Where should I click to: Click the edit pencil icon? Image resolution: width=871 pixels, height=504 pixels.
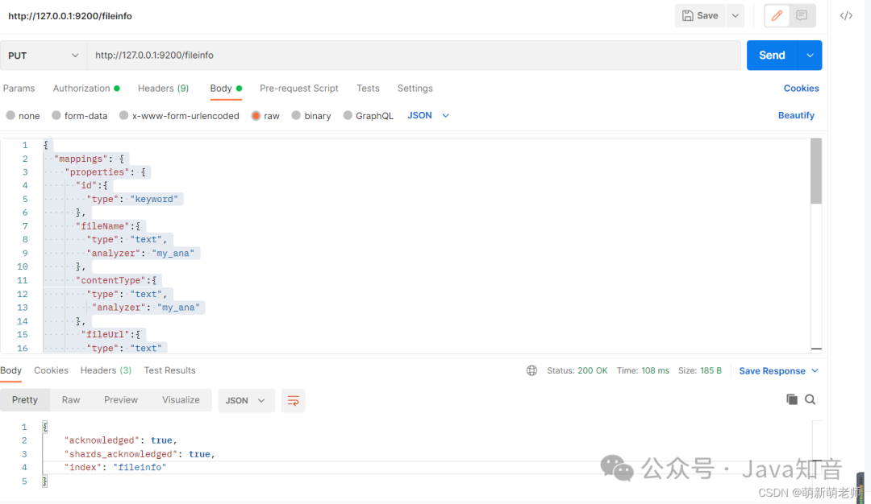[777, 15]
